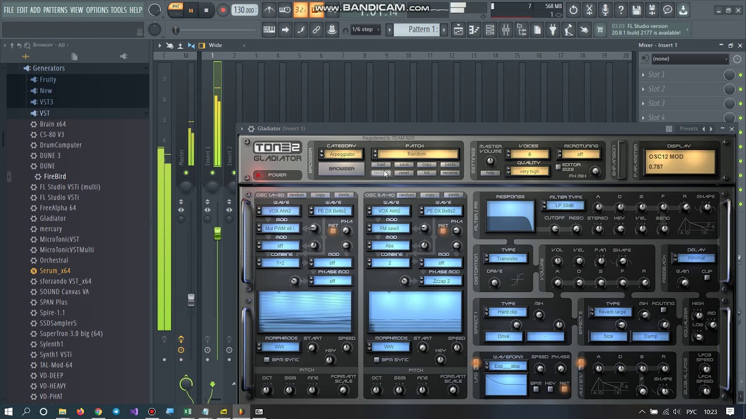The width and height of the screenshot is (746, 419).
Task: Open LFO Waveform Exp stop dropdown
Action: 506,366
